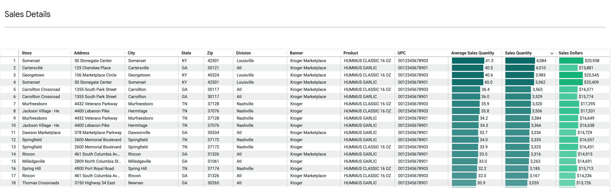Click address 4900 Port Royal Road
The height and width of the screenshot is (191, 611).
[94, 168]
